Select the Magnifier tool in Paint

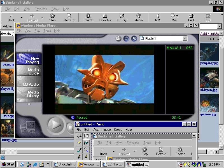point(86,150)
